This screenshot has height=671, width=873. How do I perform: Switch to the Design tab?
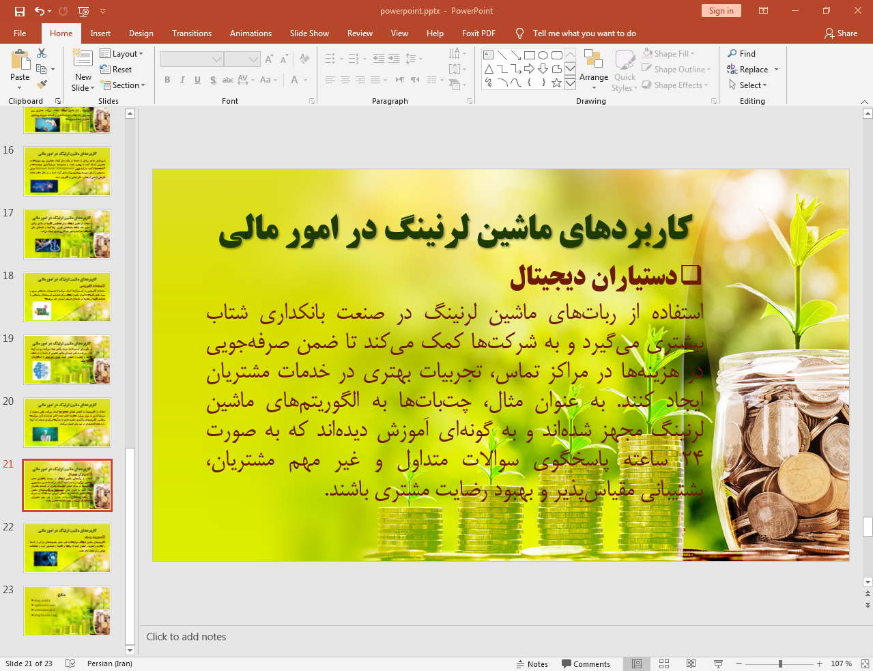click(x=141, y=33)
